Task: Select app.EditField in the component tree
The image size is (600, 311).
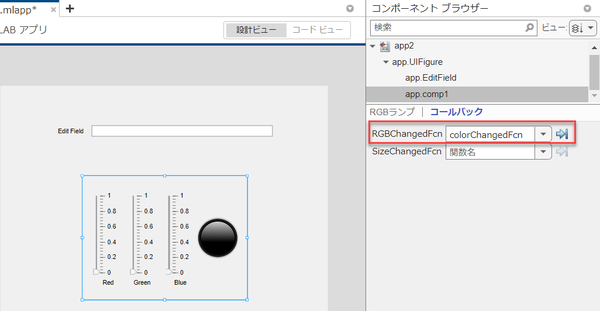Action: pos(430,78)
